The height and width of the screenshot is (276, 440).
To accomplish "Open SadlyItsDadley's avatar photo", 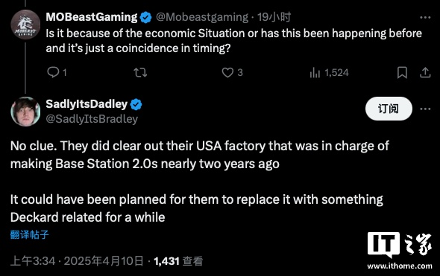I will [x=25, y=112].
